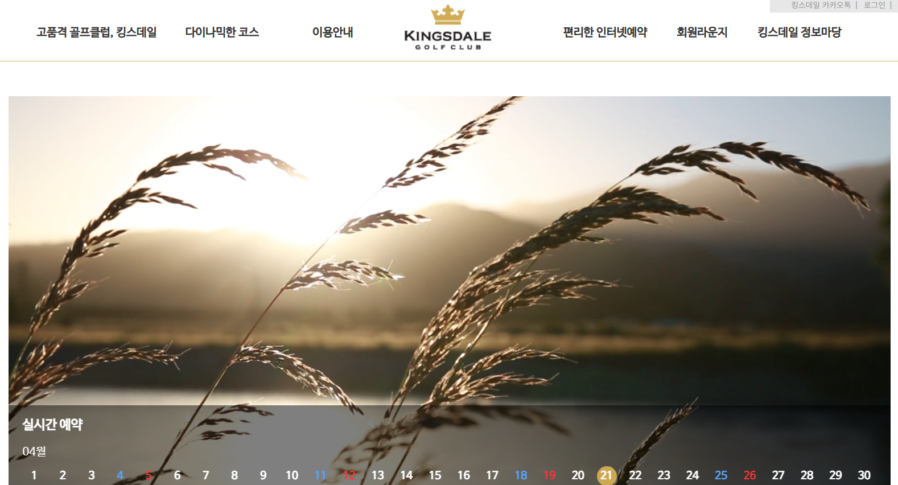
Task: Open the 다이나믹한 코스 menu
Action: (222, 32)
